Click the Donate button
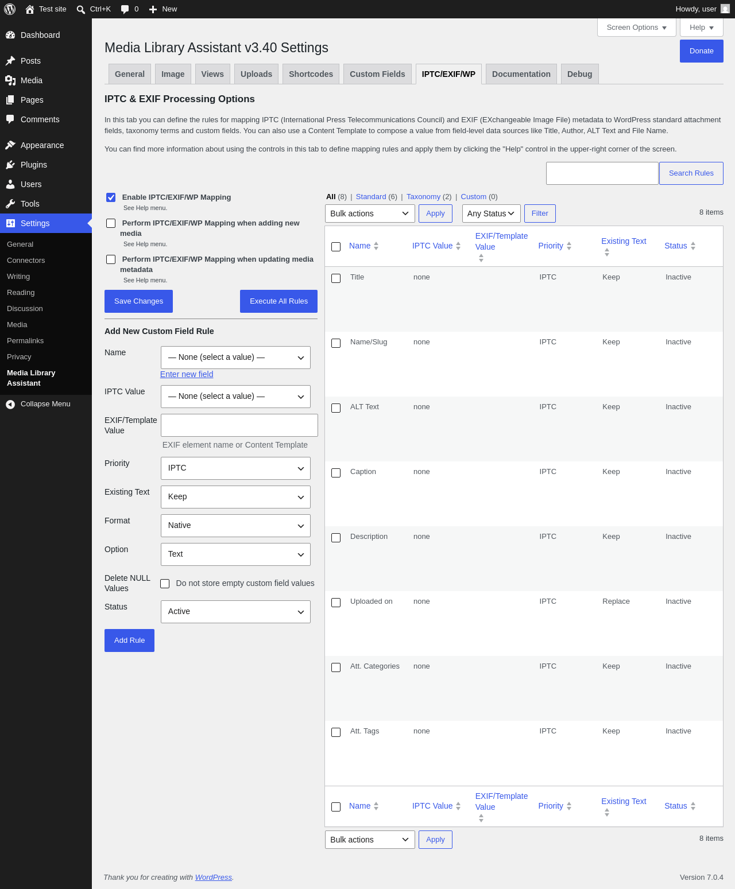The width and height of the screenshot is (735, 889). coord(702,51)
